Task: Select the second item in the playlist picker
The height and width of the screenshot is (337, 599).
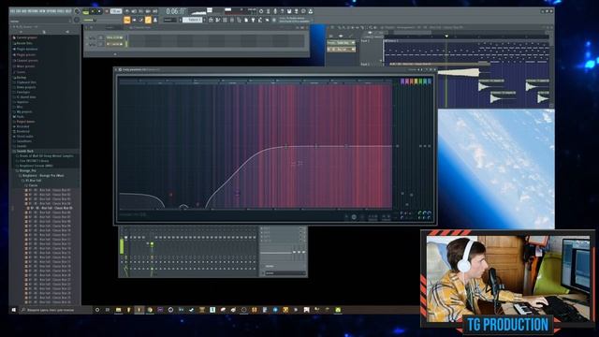Action: tap(341, 50)
